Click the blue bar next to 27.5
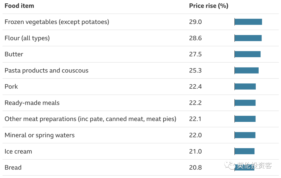 [x=247, y=54]
